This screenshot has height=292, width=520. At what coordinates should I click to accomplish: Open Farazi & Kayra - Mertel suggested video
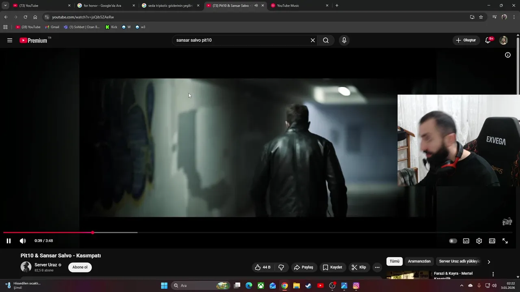[453, 275]
